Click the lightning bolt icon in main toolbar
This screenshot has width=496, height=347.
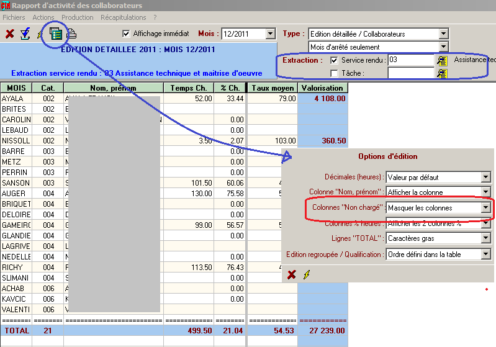[40, 34]
